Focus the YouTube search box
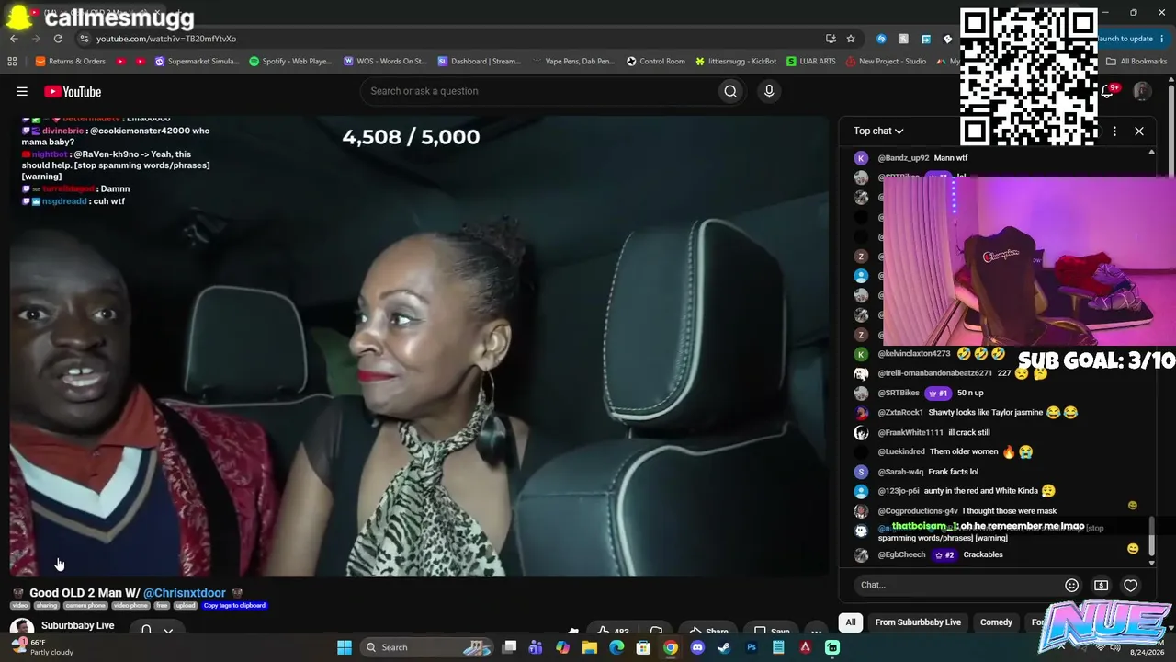Screen dimensions: 1176x662 [x=537, y=91]
